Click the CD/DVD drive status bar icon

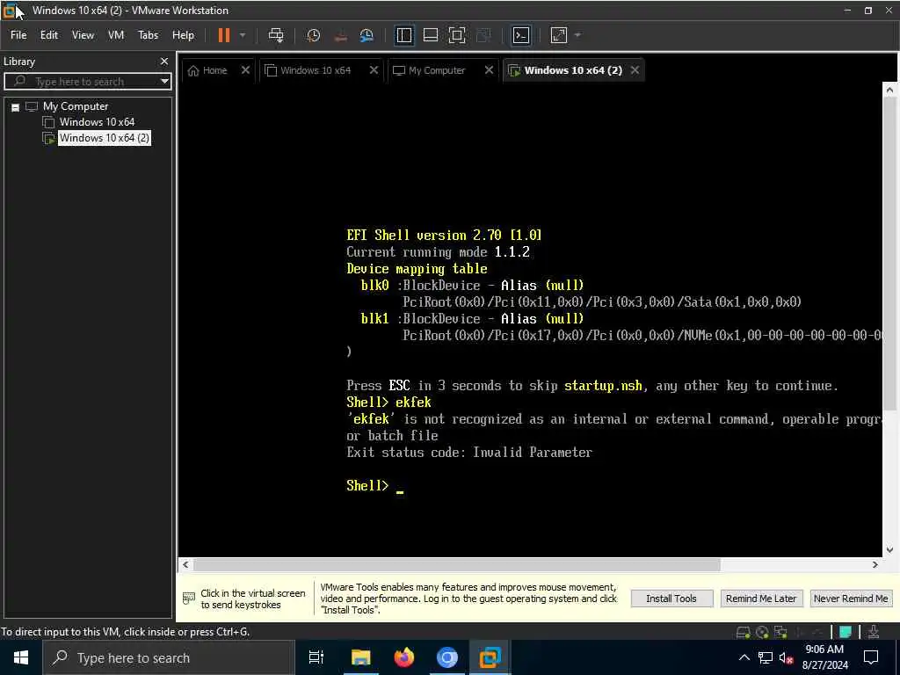762,632
